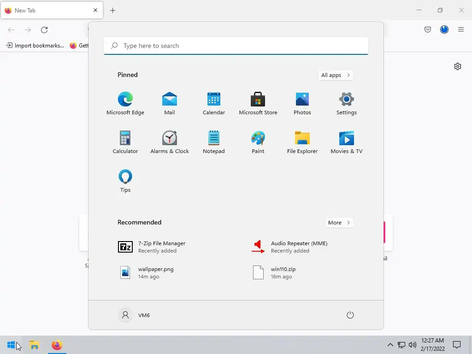Screen dimensions: 472x354
Task: Show More recommended items
Action: click(339, 223)
